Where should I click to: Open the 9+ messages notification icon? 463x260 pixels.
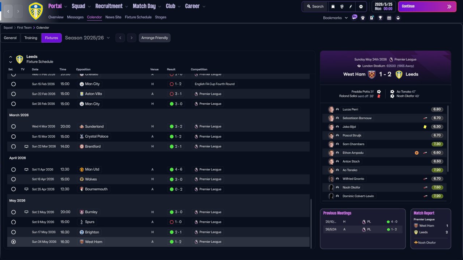coord(354,17)
